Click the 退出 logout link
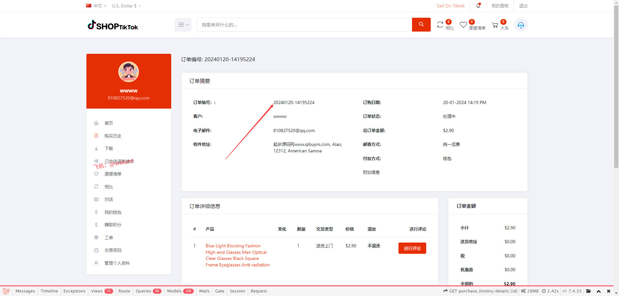The image size is (619, 296). (x=523, y=6)
